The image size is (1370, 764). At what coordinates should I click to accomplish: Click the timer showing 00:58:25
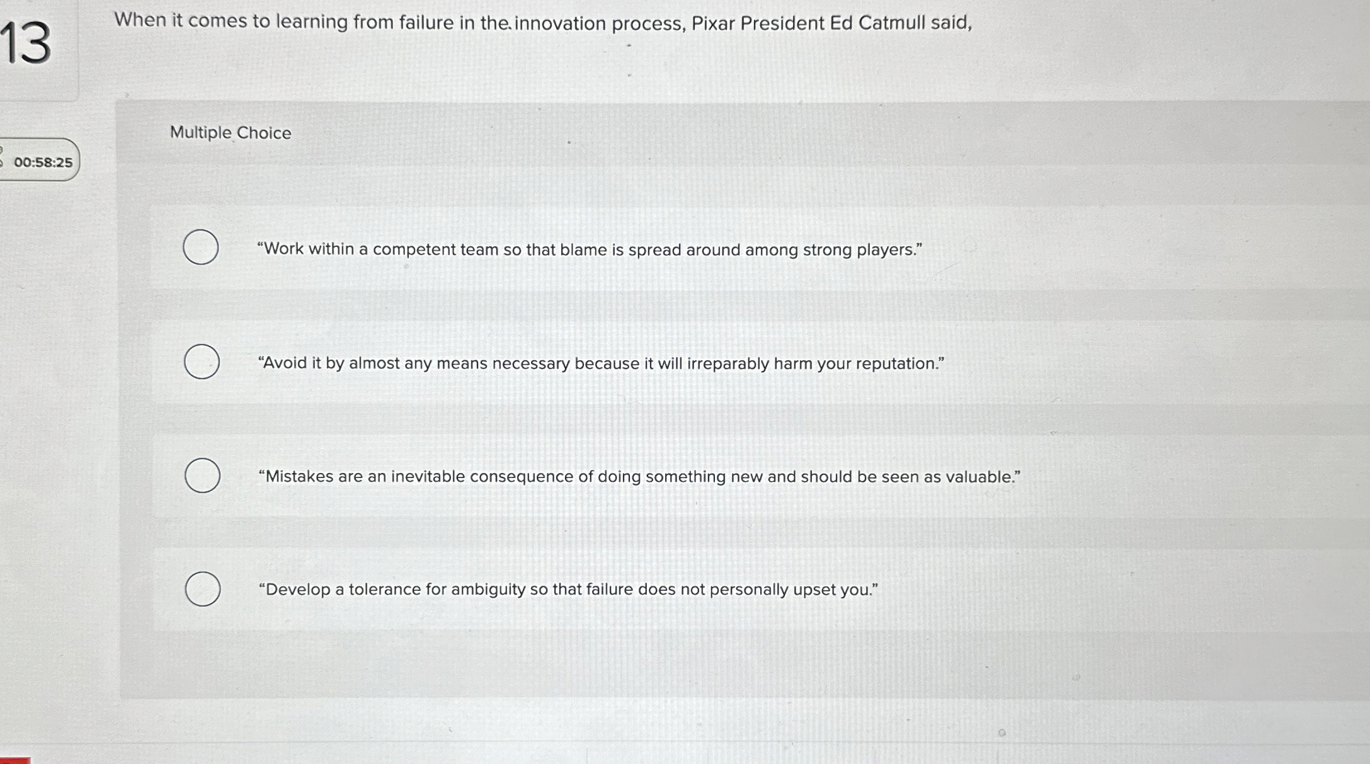coord(43,162)
